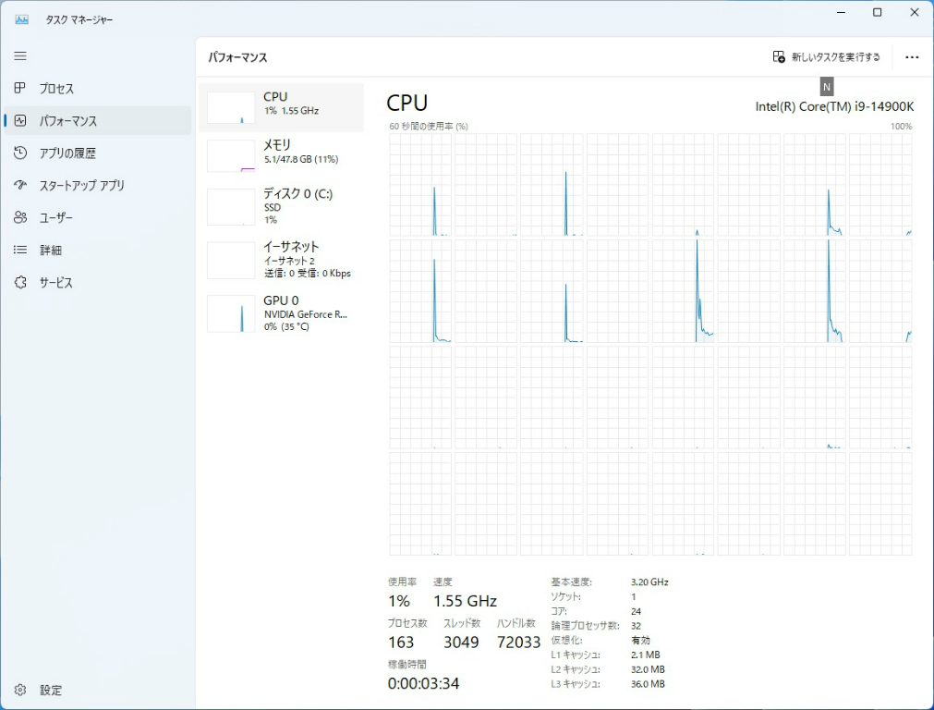Open アプリの履歴 page

[98, 153]
